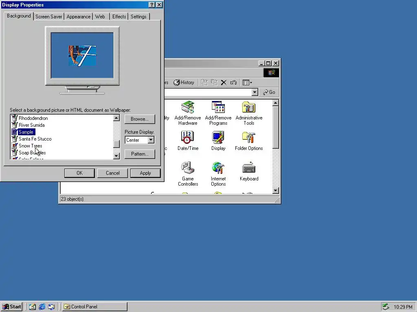Switch to the Settings tab
Viewport: 417px width, 312px height.
(138, 17)
